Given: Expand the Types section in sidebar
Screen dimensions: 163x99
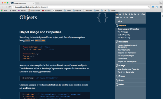Looking at the screenshot, I should [130, 76].
